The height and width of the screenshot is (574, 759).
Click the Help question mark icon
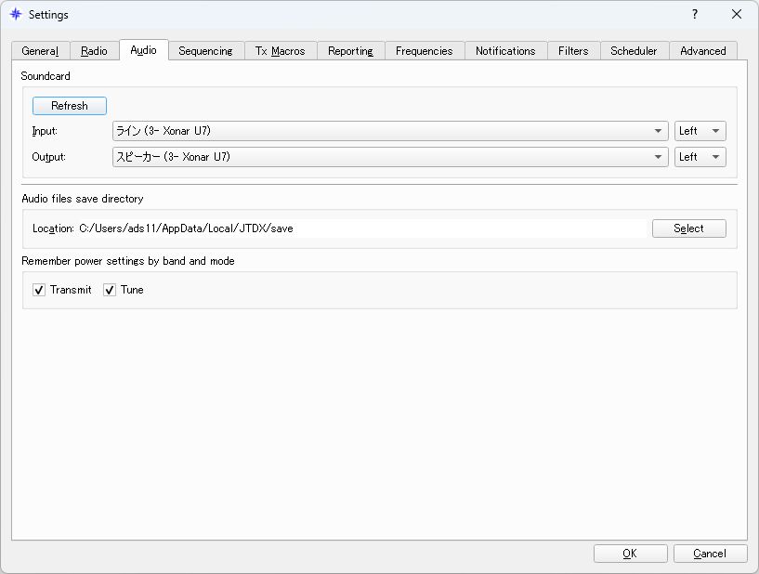coord(693,15)
